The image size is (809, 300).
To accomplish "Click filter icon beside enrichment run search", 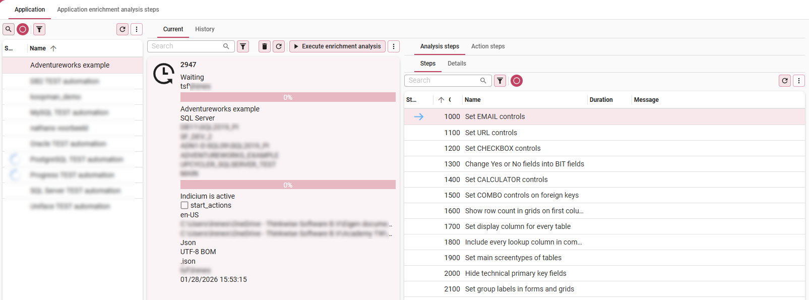I will click(x=243, y=46).
